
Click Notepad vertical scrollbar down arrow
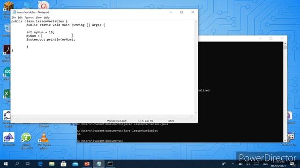click(x=196, y=113)
